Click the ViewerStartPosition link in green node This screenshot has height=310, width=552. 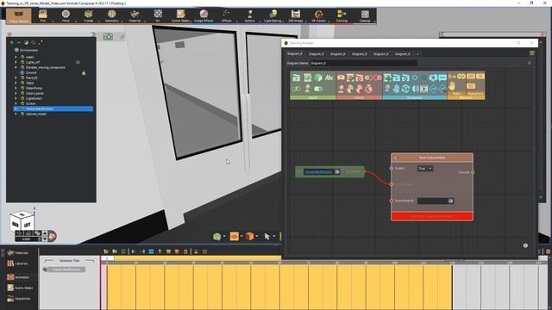pyautogui.click(x=318, y=172)
